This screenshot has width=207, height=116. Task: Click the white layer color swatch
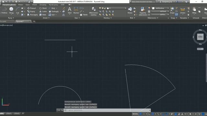click(108, 8)
